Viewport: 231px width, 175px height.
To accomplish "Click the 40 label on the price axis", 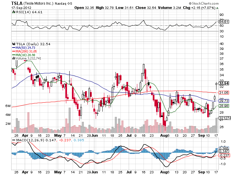I will coord(221,44).
